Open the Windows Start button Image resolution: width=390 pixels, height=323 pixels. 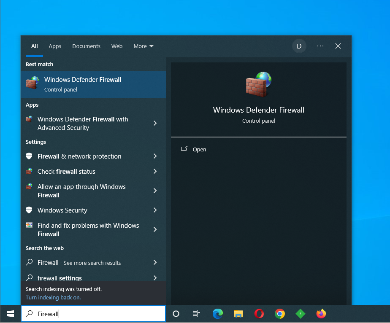(11, 314)
